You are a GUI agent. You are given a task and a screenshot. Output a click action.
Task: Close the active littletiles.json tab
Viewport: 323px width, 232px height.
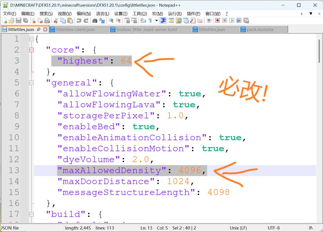point(45,29)
